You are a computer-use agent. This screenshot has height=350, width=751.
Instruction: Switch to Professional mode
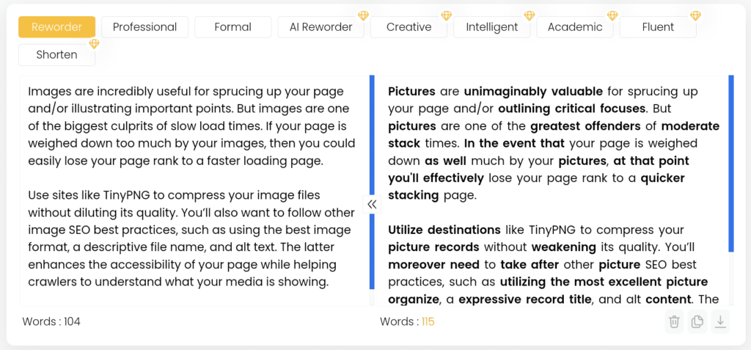tap(144, 27)
